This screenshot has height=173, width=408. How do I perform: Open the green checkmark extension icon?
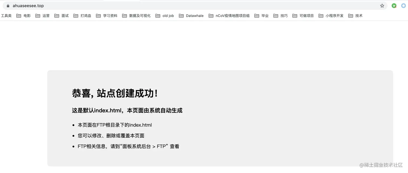click(x=394, y=6)
